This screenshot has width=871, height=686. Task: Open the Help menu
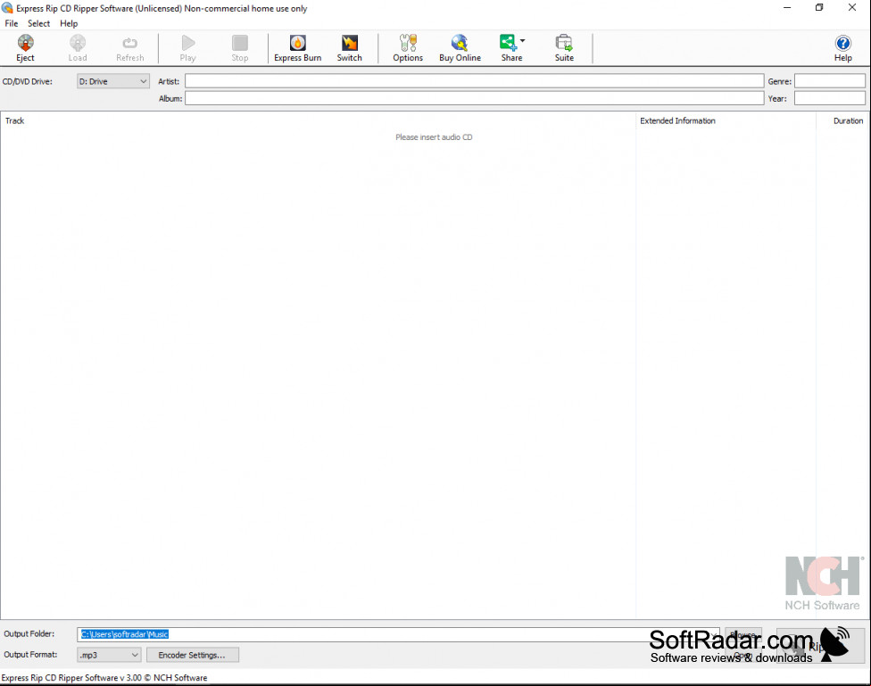69,23
